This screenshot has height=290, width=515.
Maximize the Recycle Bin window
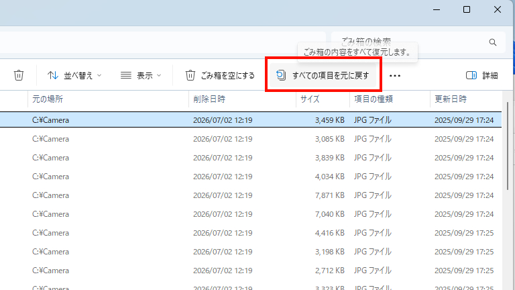467,9
